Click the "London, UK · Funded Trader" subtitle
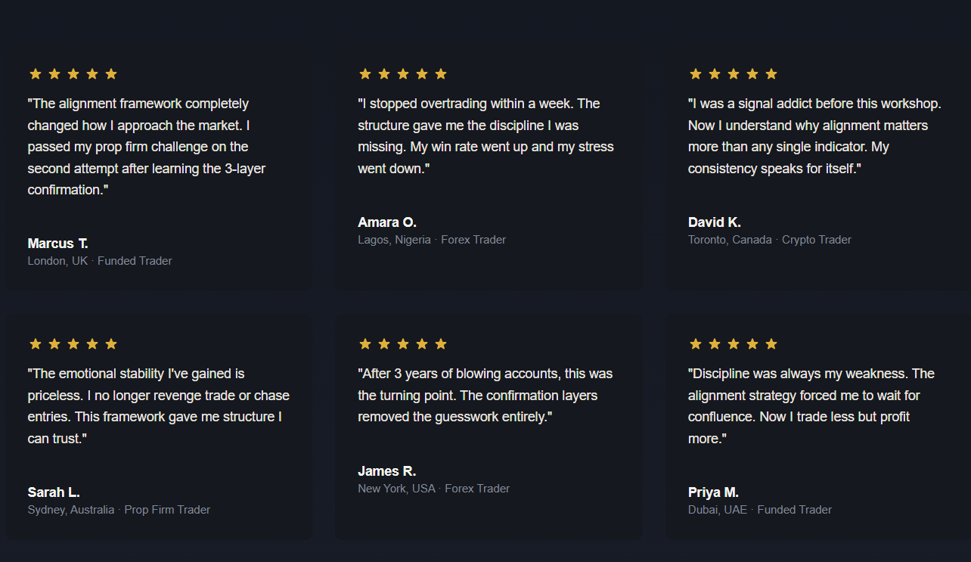 pyautogui.click(x=100, y=261)
